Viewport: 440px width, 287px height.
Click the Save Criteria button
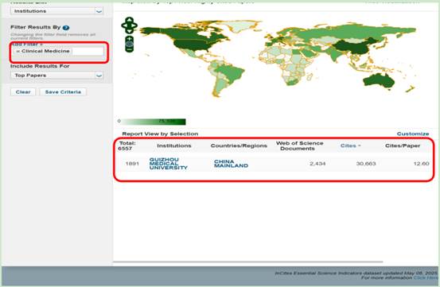click(63, 92)
